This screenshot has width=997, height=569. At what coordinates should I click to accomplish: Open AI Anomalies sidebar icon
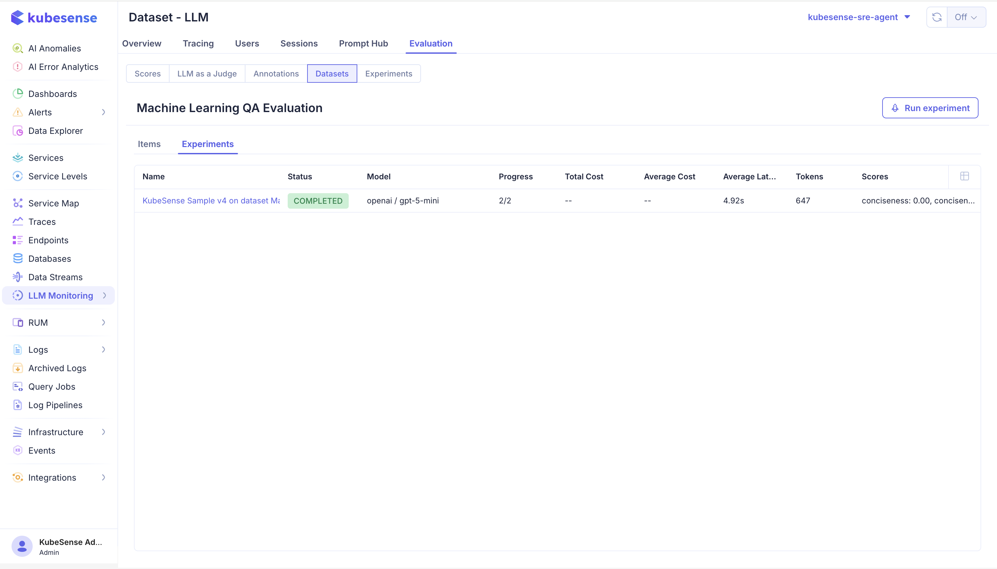17,48
